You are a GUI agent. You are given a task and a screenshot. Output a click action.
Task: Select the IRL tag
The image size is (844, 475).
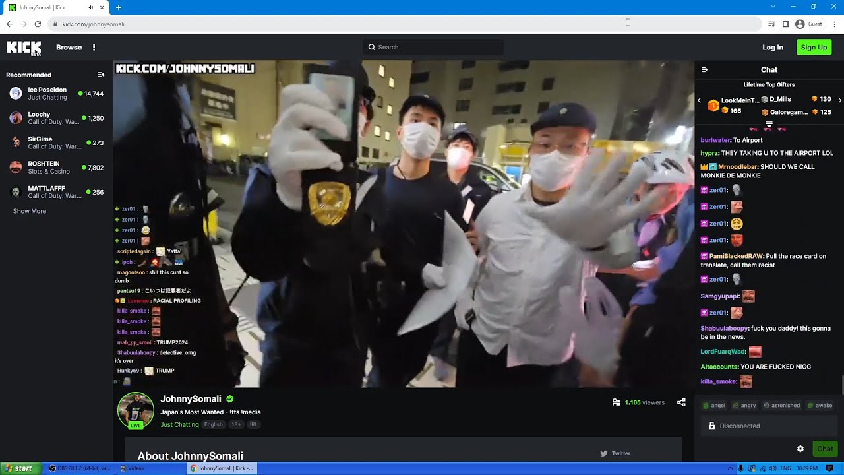click(253, 424)
